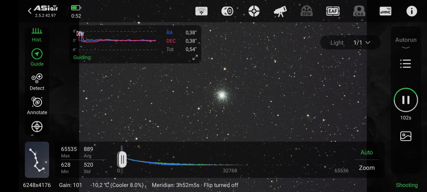427x192 pixels.
Task: Click the 889 Avg value
Action: click(x=88, y=149)
